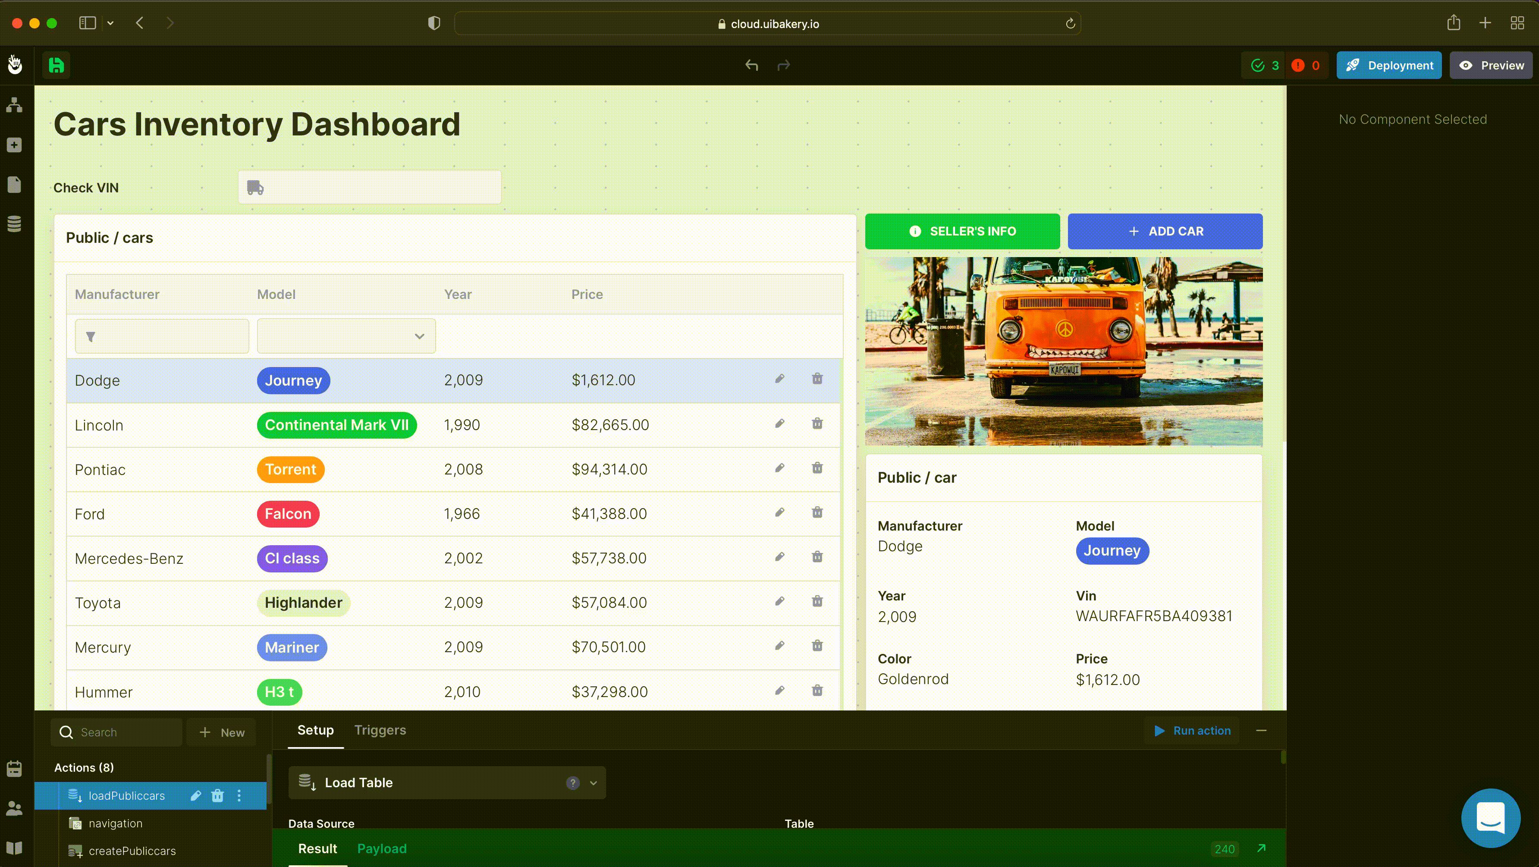Open the chat support bubble

pyautogui.click(x=1491, y=818)
